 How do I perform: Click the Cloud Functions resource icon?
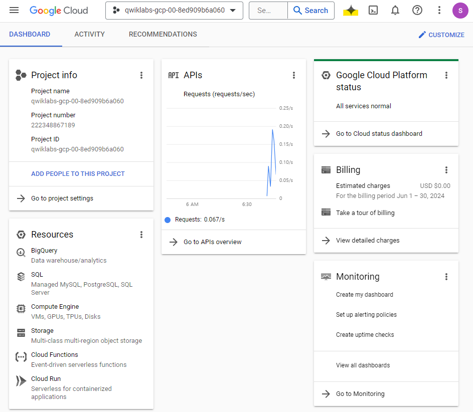click(21, 357)
